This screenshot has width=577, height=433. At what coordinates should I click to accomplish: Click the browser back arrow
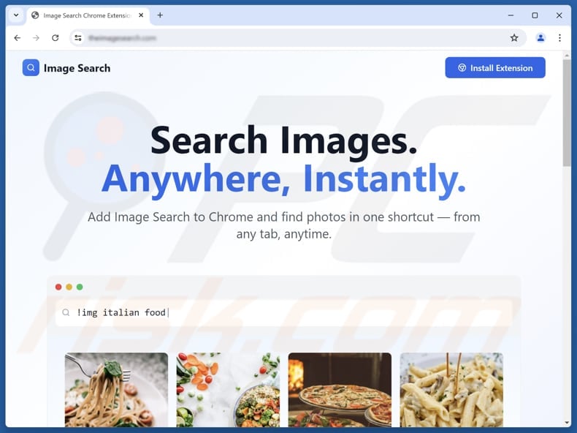point(18,37)
